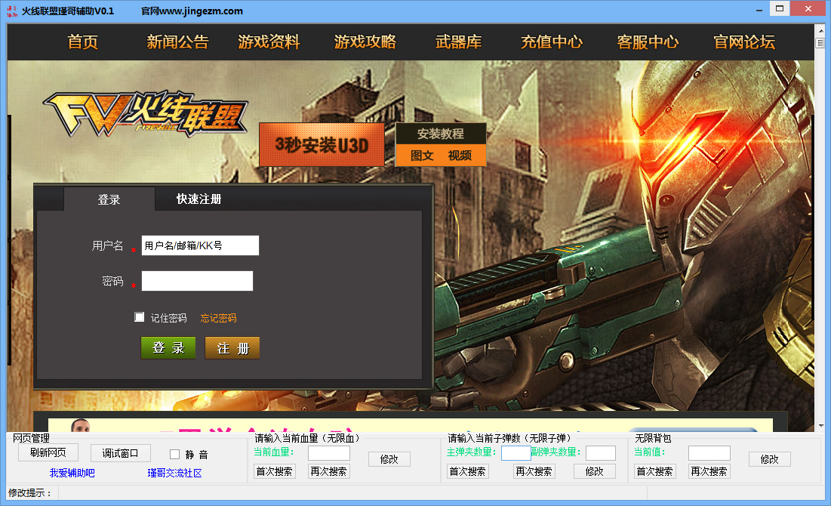Open the 充值中心 navigation item
Image resolution: width=831 pixels, height=506 pixels.
[551, 42]
